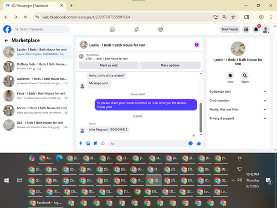Go to the Home feed icon
277x208 pixels.
tap(112, 29)
